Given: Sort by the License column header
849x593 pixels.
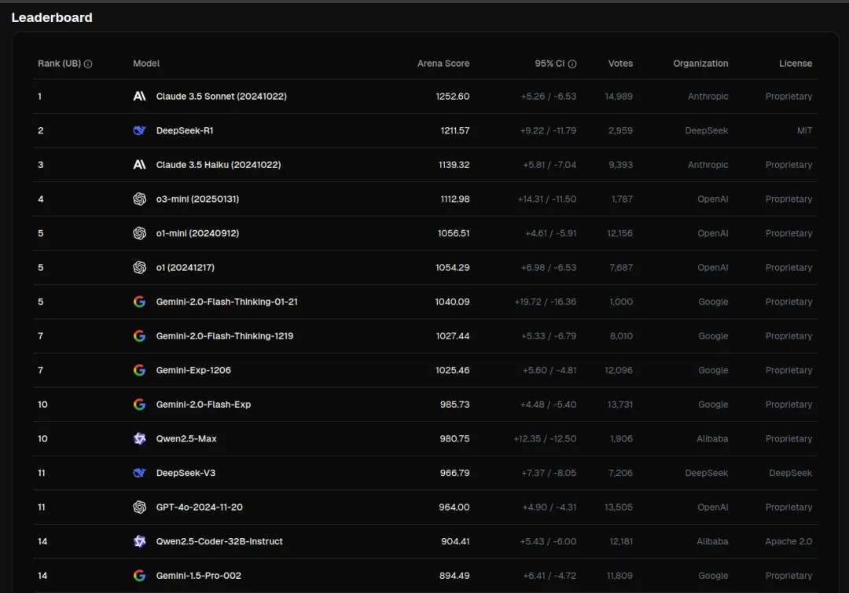Looking at the screenshot, I should pos(796,64).
